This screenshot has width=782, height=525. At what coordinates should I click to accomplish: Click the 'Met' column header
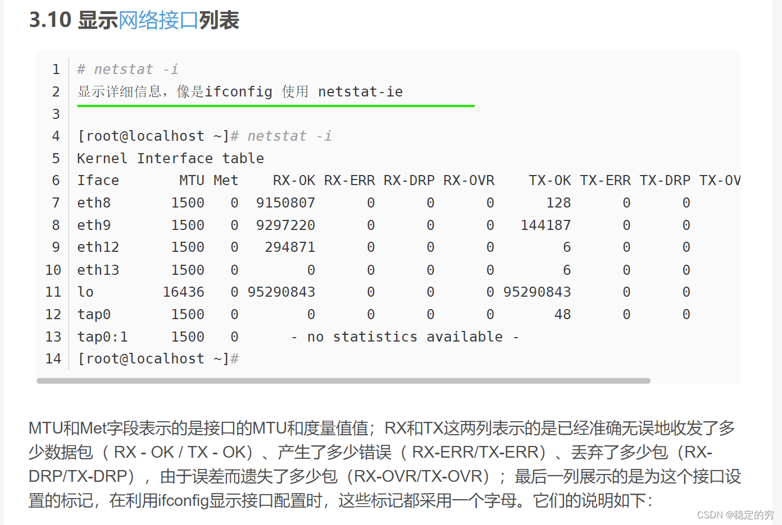tap(226, 180)
